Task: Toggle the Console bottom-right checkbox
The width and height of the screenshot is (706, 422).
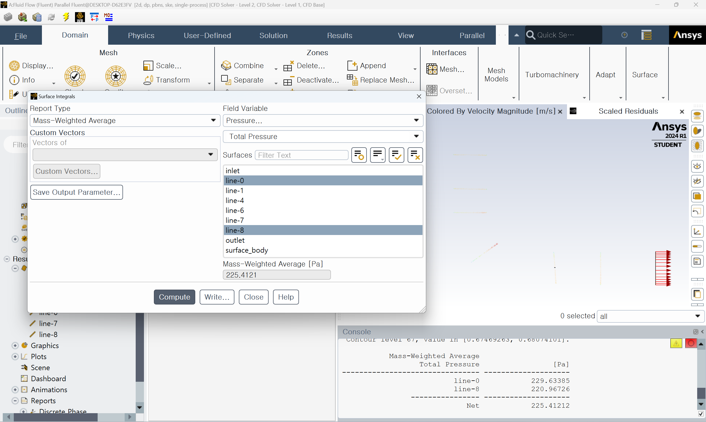Action: click(700, 414)
